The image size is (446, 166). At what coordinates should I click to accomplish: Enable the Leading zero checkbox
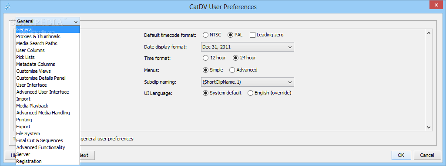252,35
